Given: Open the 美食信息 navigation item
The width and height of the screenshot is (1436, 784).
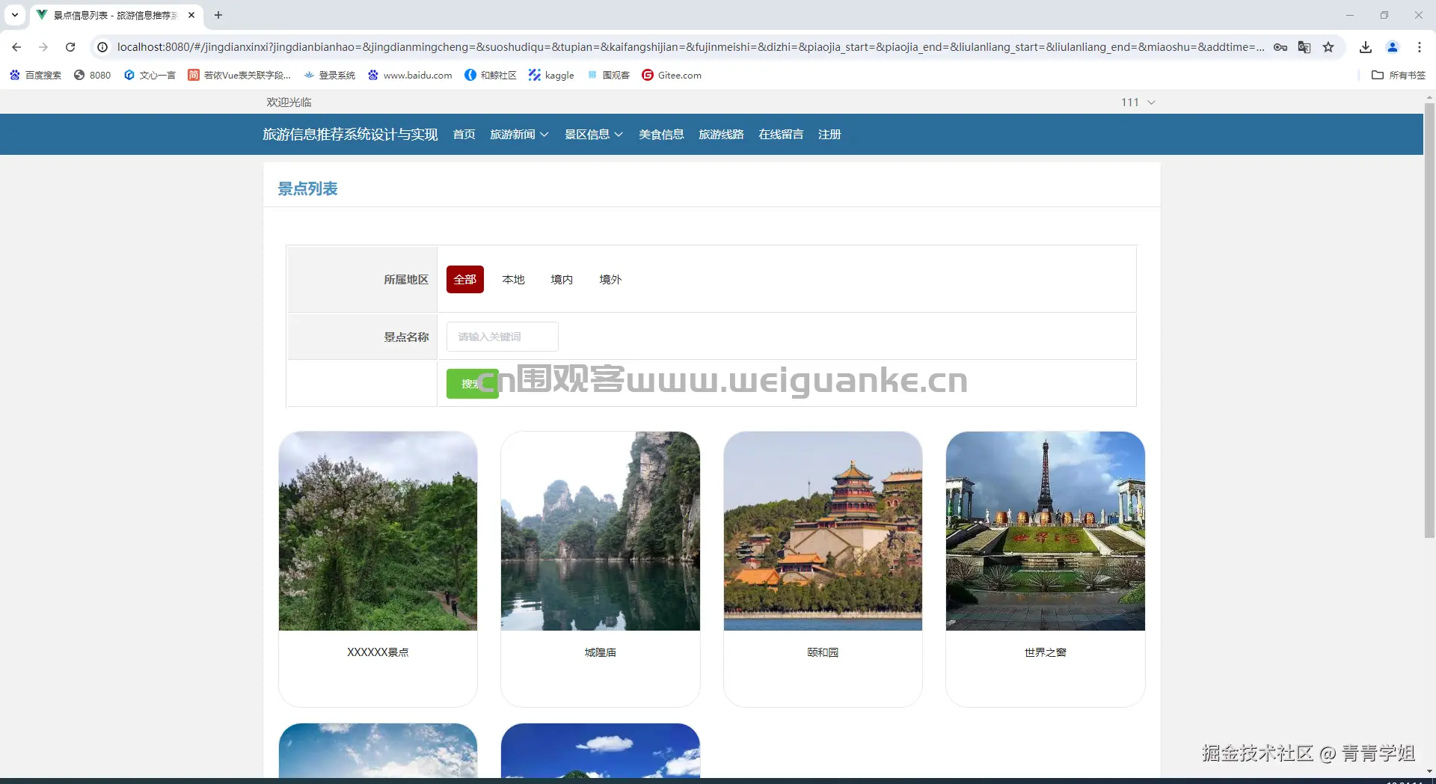Looking at the screenshot, I should [661, 134].
